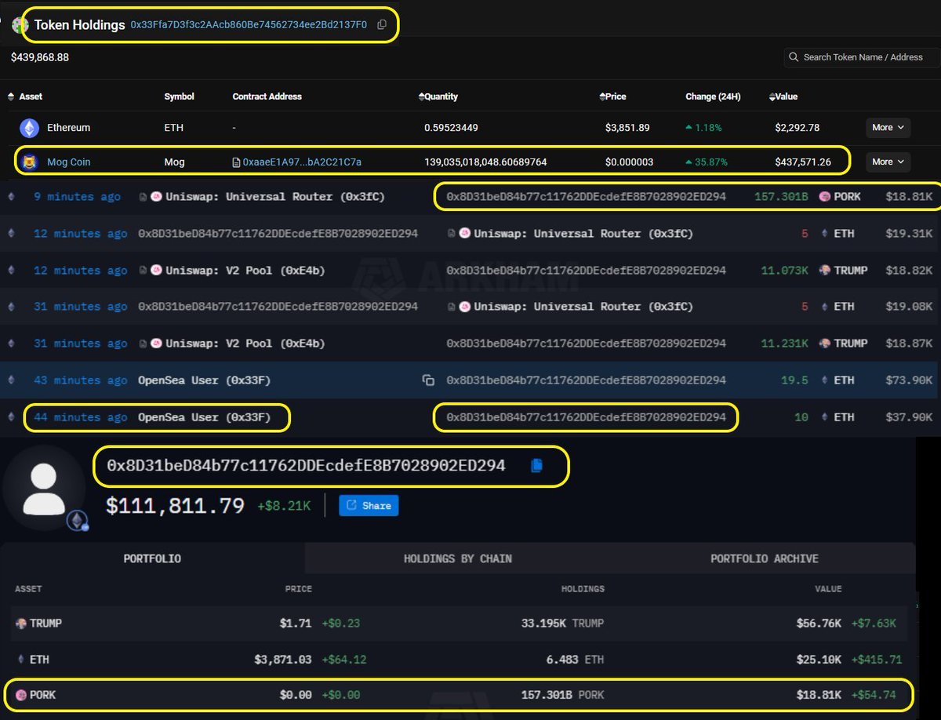Click the Mog Coin value $437,571.26
The width and height of the screenshot is (941, 720).
coord(803,162)
